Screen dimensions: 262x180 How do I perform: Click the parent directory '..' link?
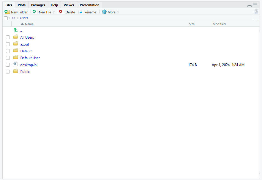coord(21,31)
